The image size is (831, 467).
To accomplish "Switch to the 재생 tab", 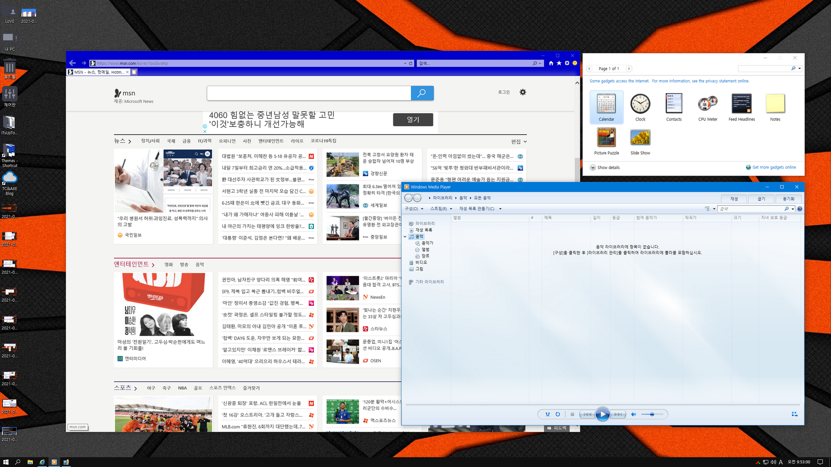I will tap(734, 199).
